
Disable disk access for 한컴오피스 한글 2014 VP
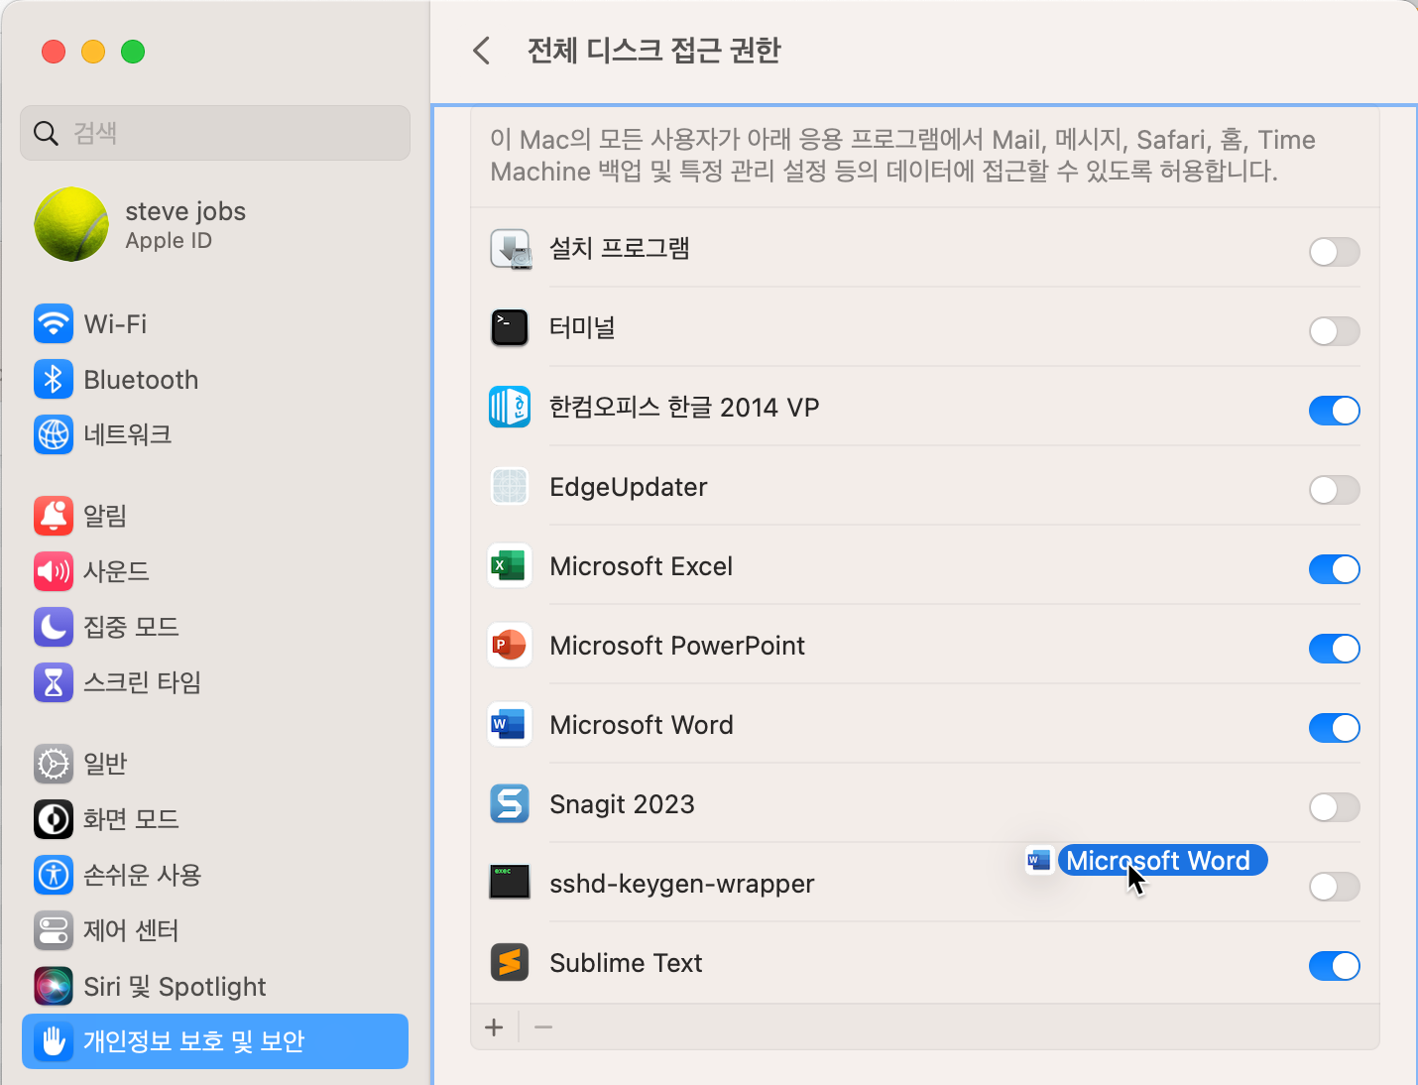click(1334, 411)
